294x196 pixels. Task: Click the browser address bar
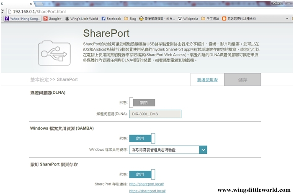[x=126, y=11]
